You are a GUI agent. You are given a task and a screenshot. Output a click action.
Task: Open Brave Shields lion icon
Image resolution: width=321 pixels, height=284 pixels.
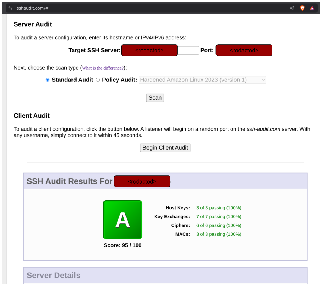(x=302, y=8)
